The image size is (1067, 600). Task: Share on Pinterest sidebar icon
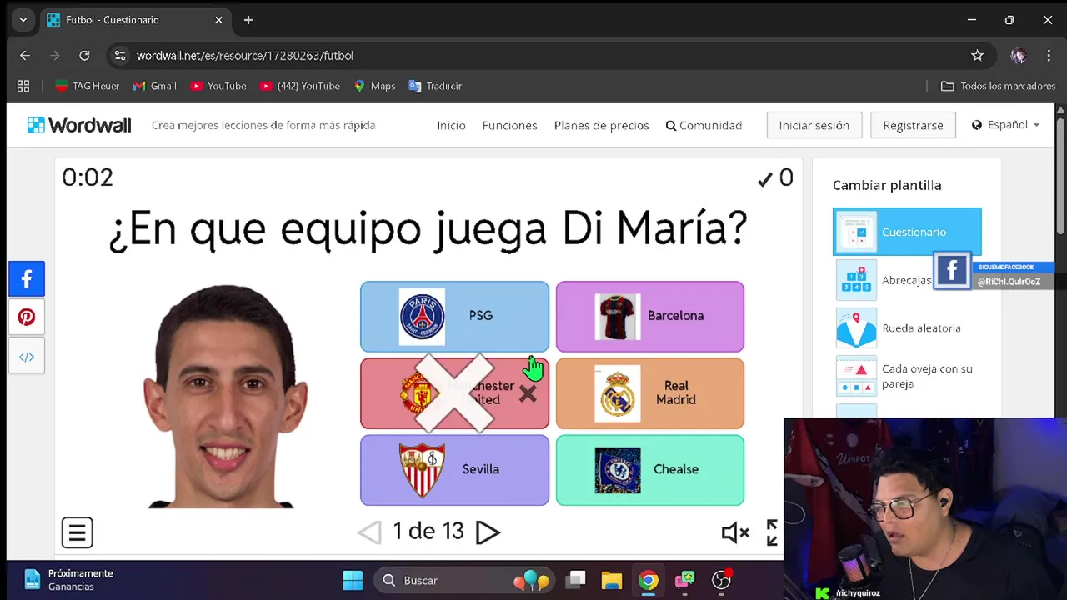pos(27,317)
